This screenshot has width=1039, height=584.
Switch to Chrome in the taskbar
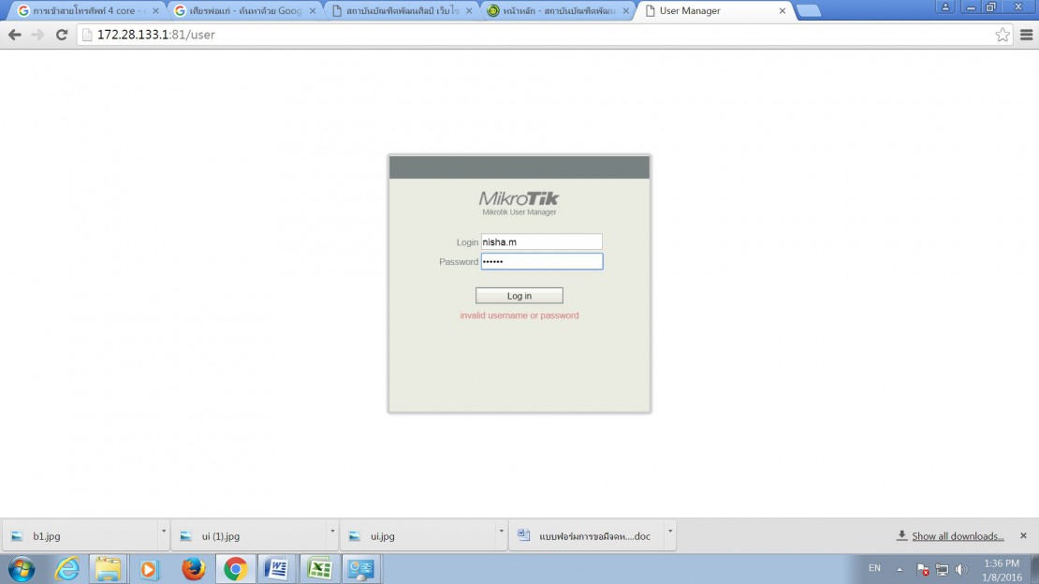[235, 569]
